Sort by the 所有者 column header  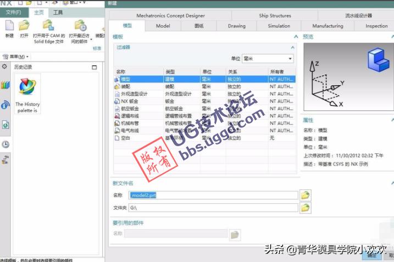click(282, 72)
